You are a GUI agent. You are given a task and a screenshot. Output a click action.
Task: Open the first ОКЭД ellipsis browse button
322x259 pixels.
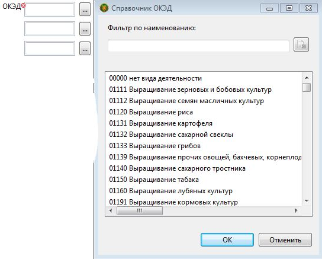coord(85,9)
